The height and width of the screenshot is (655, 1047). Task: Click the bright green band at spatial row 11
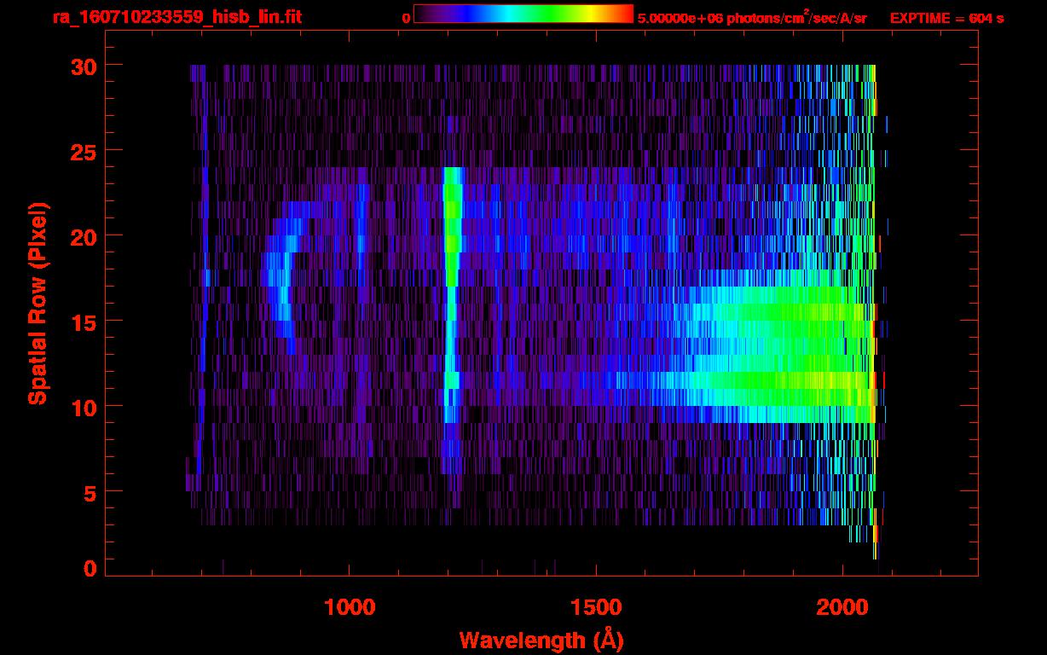[x=767, y=380]
